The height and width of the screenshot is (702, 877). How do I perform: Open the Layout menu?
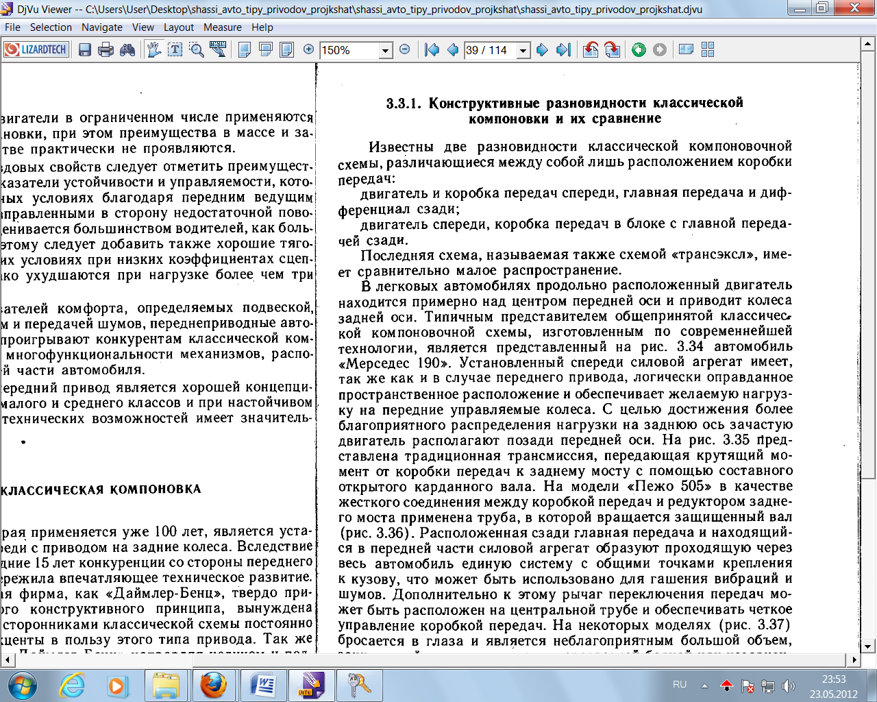click(179, 27)
